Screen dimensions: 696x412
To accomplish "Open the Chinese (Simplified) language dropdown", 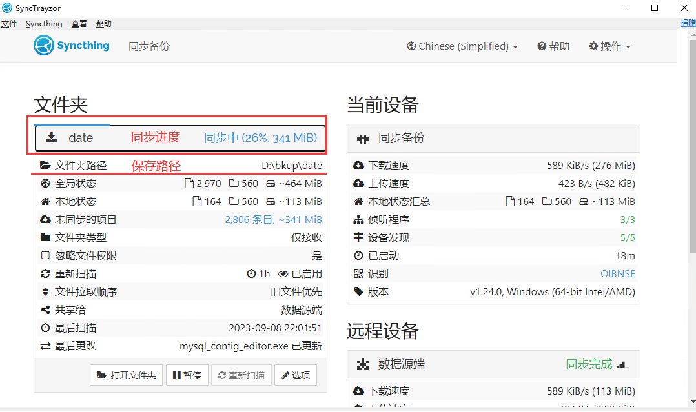I will 462,46.
